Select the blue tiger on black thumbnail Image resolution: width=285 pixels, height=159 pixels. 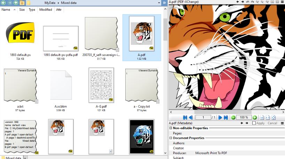[142, 137]
